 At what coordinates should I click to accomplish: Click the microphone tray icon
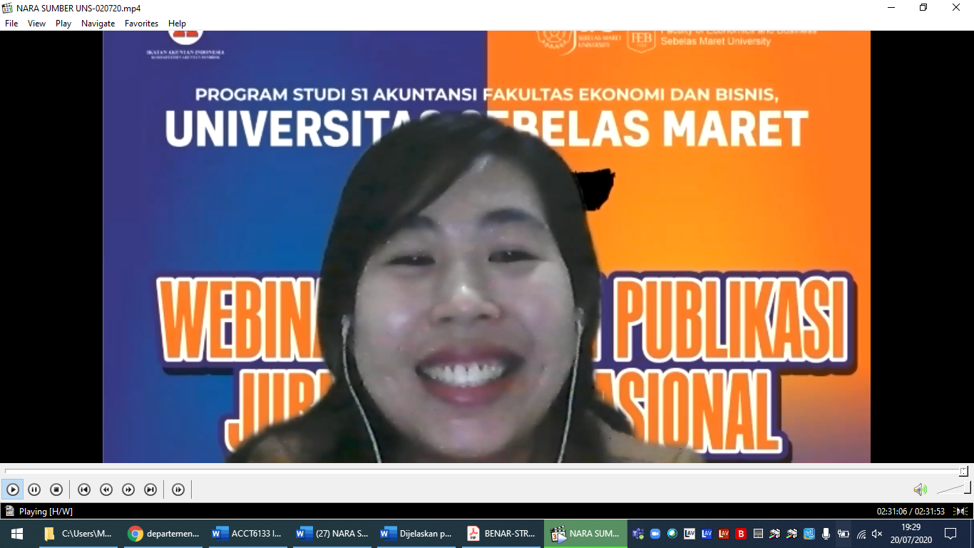click(x=826, y=534)
